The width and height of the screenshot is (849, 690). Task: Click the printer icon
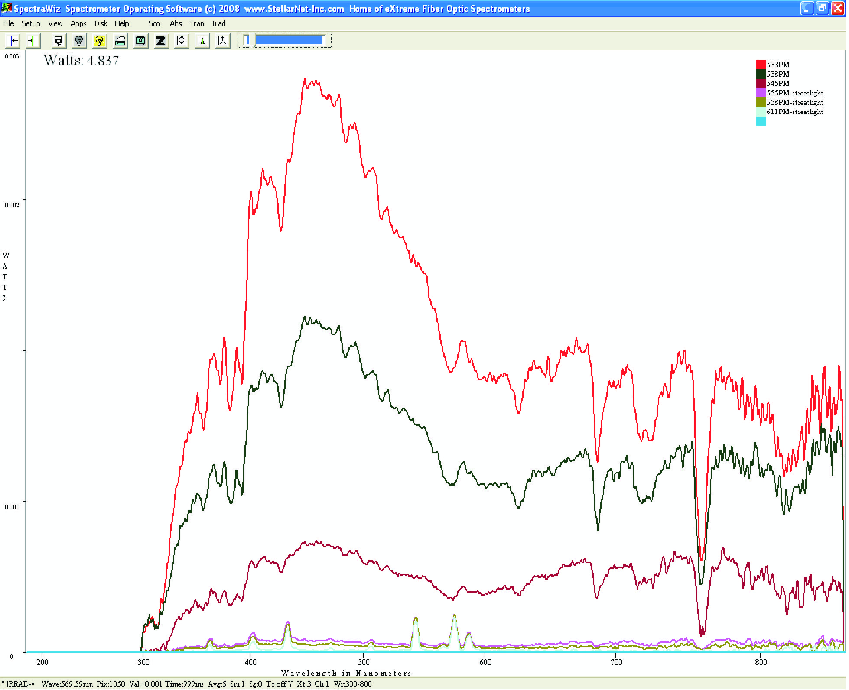(120, 41)
